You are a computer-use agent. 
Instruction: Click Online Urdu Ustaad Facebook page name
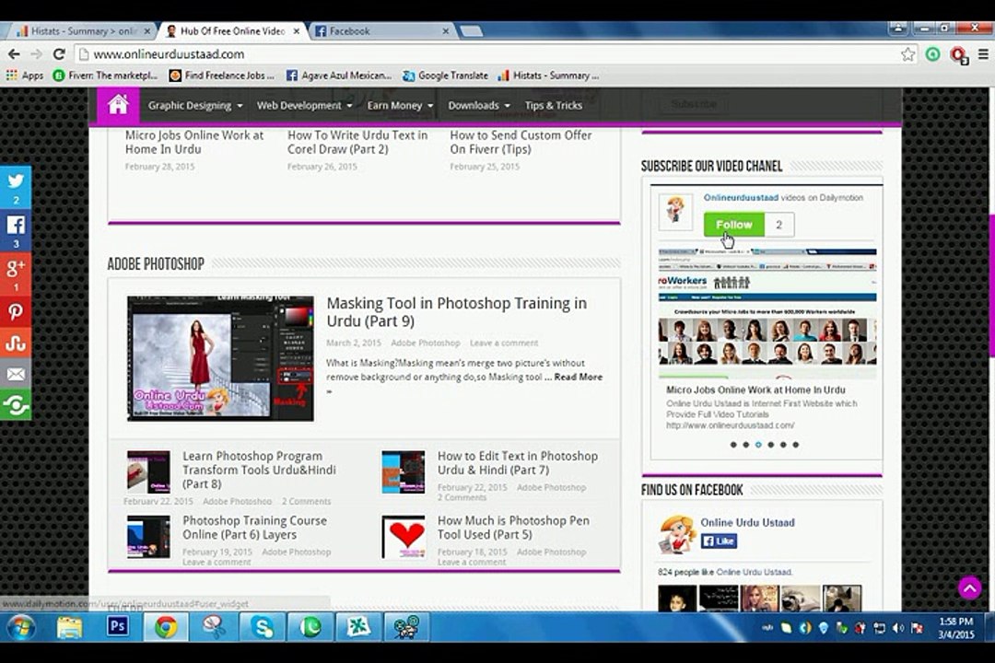coord(747,522)
